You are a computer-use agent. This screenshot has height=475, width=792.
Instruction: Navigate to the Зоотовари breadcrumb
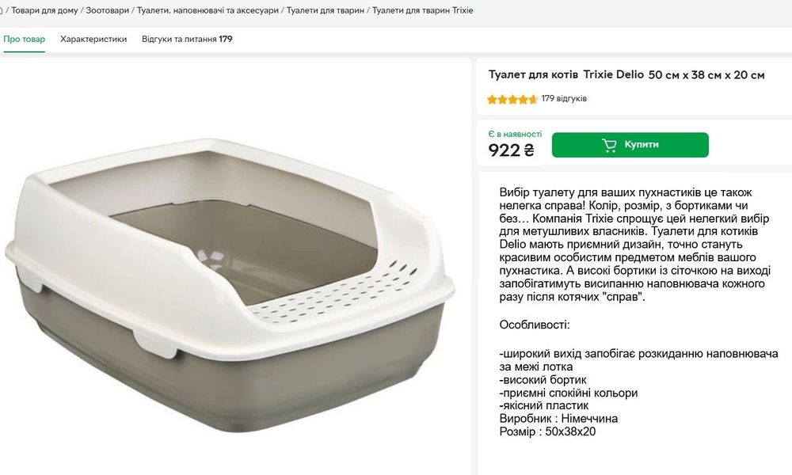[107, 10]
